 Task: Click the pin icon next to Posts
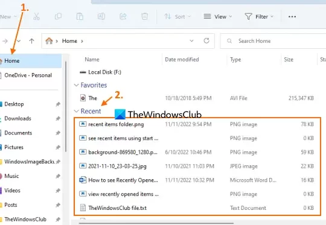[x=58, y=205]
